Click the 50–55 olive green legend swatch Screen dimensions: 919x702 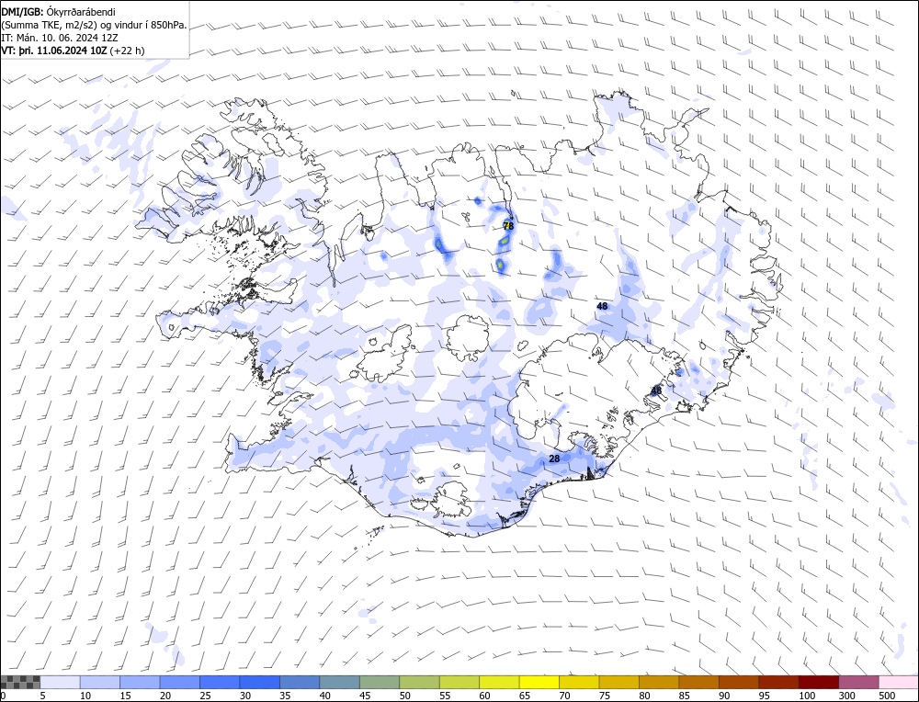coord(419,682)
